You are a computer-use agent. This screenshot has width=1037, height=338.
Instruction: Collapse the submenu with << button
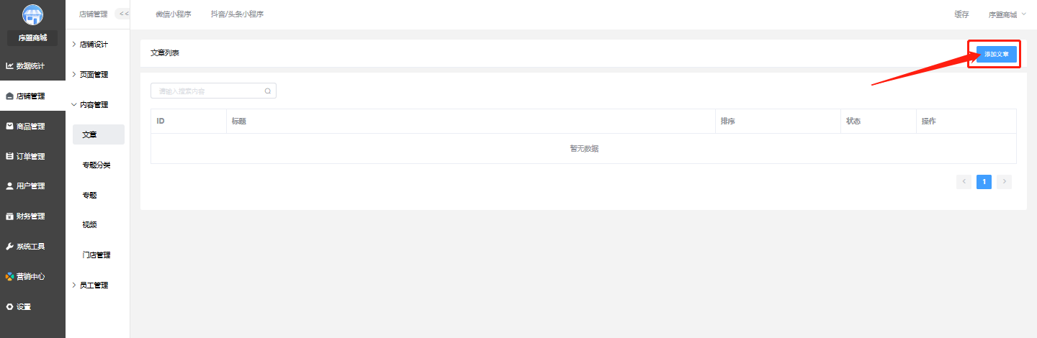click(x=124, y=14)
